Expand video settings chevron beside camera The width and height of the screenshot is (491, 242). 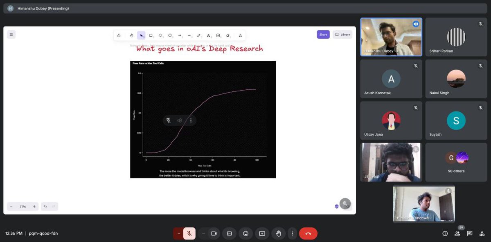(203, 233)
